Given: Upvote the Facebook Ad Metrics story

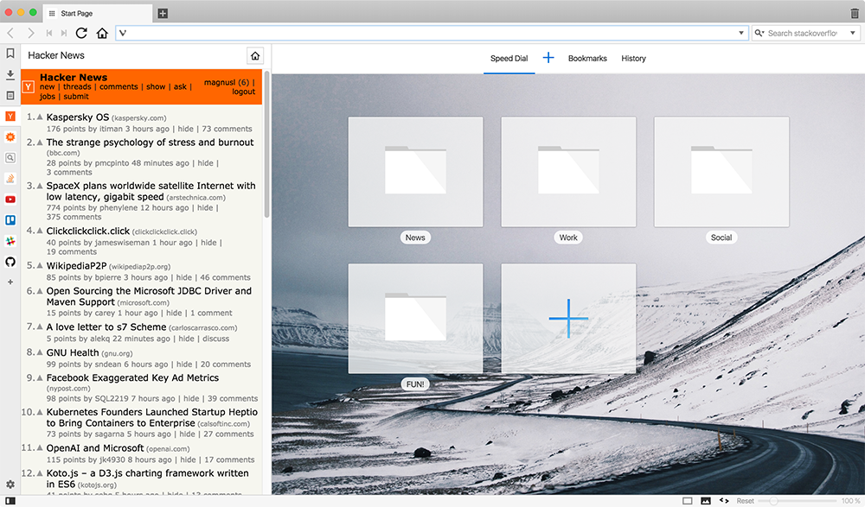Looking at the screenshot, I should pyautogui.click(x=40, y=377).
